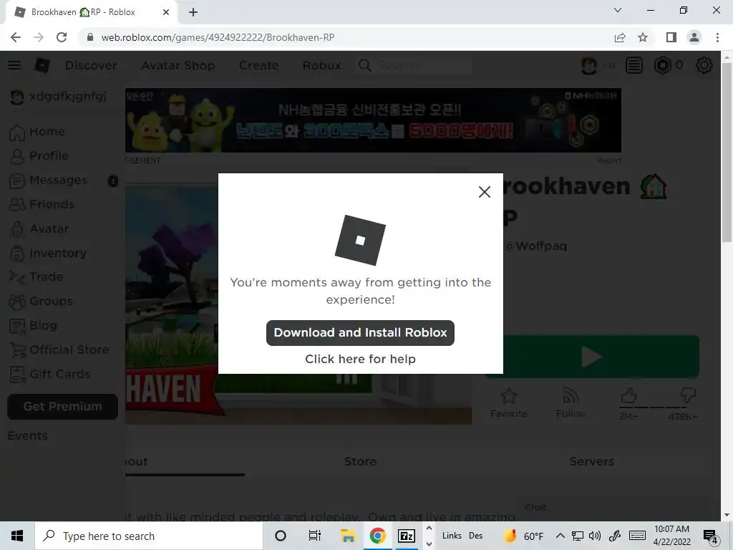This screenshot has width=733, height=550.
Task: Open xdgdfkjghfgj profile in the sidebar
Action: 59,97
